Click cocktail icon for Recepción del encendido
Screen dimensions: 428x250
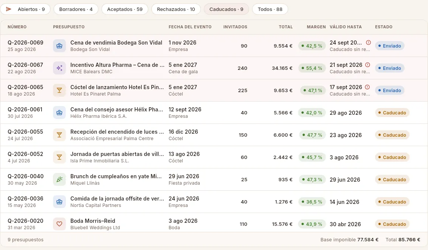click(x=59, y=135)
